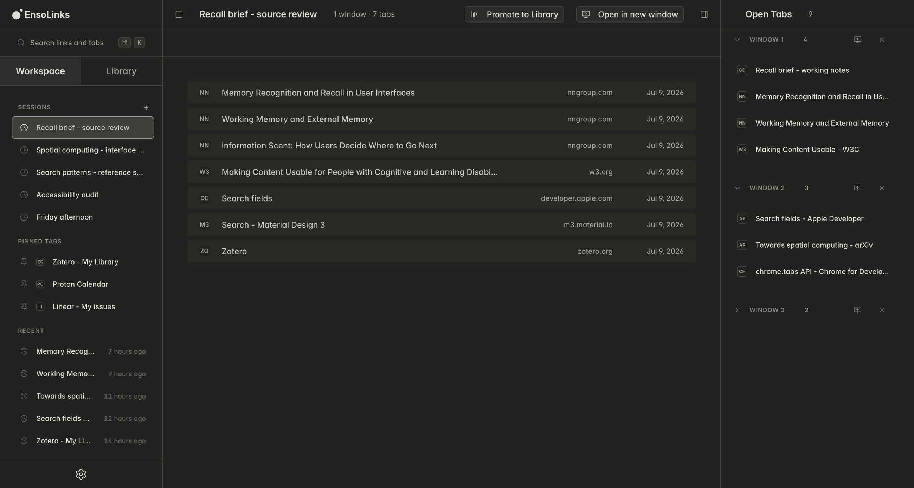Close Window 3 group
Screen dimensions: 914x488
tap(882, 310)
